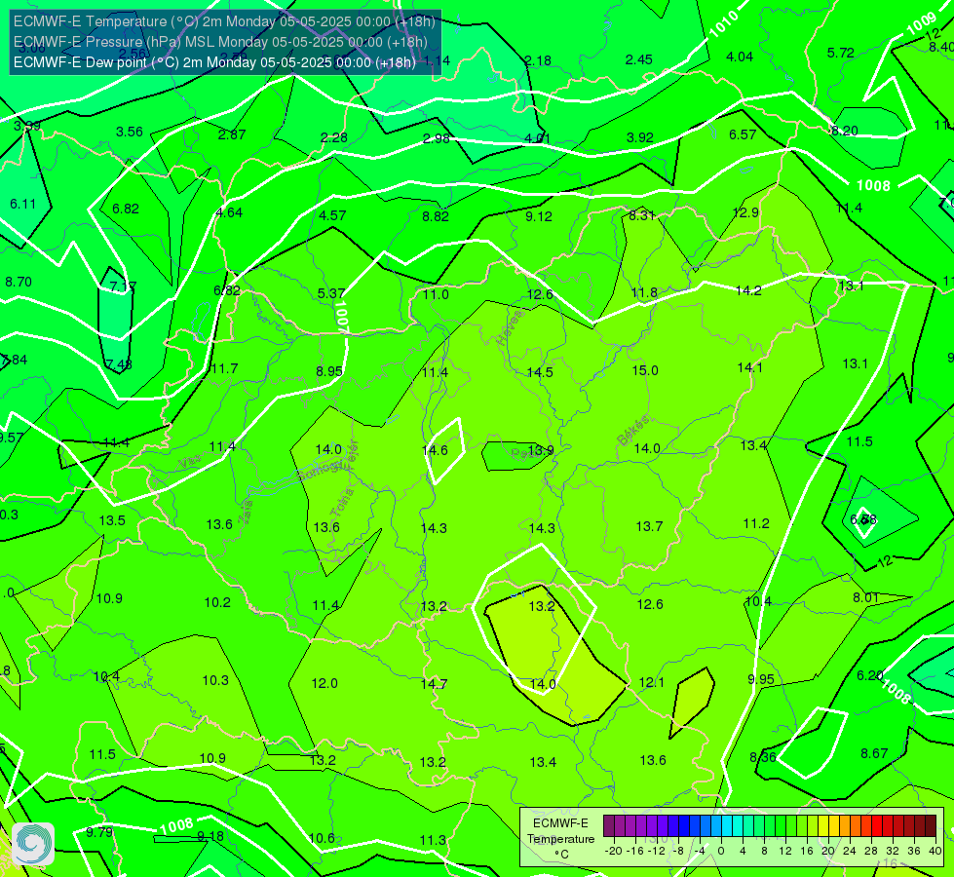Click the 14.2 temperature value

tap(748, 291)
